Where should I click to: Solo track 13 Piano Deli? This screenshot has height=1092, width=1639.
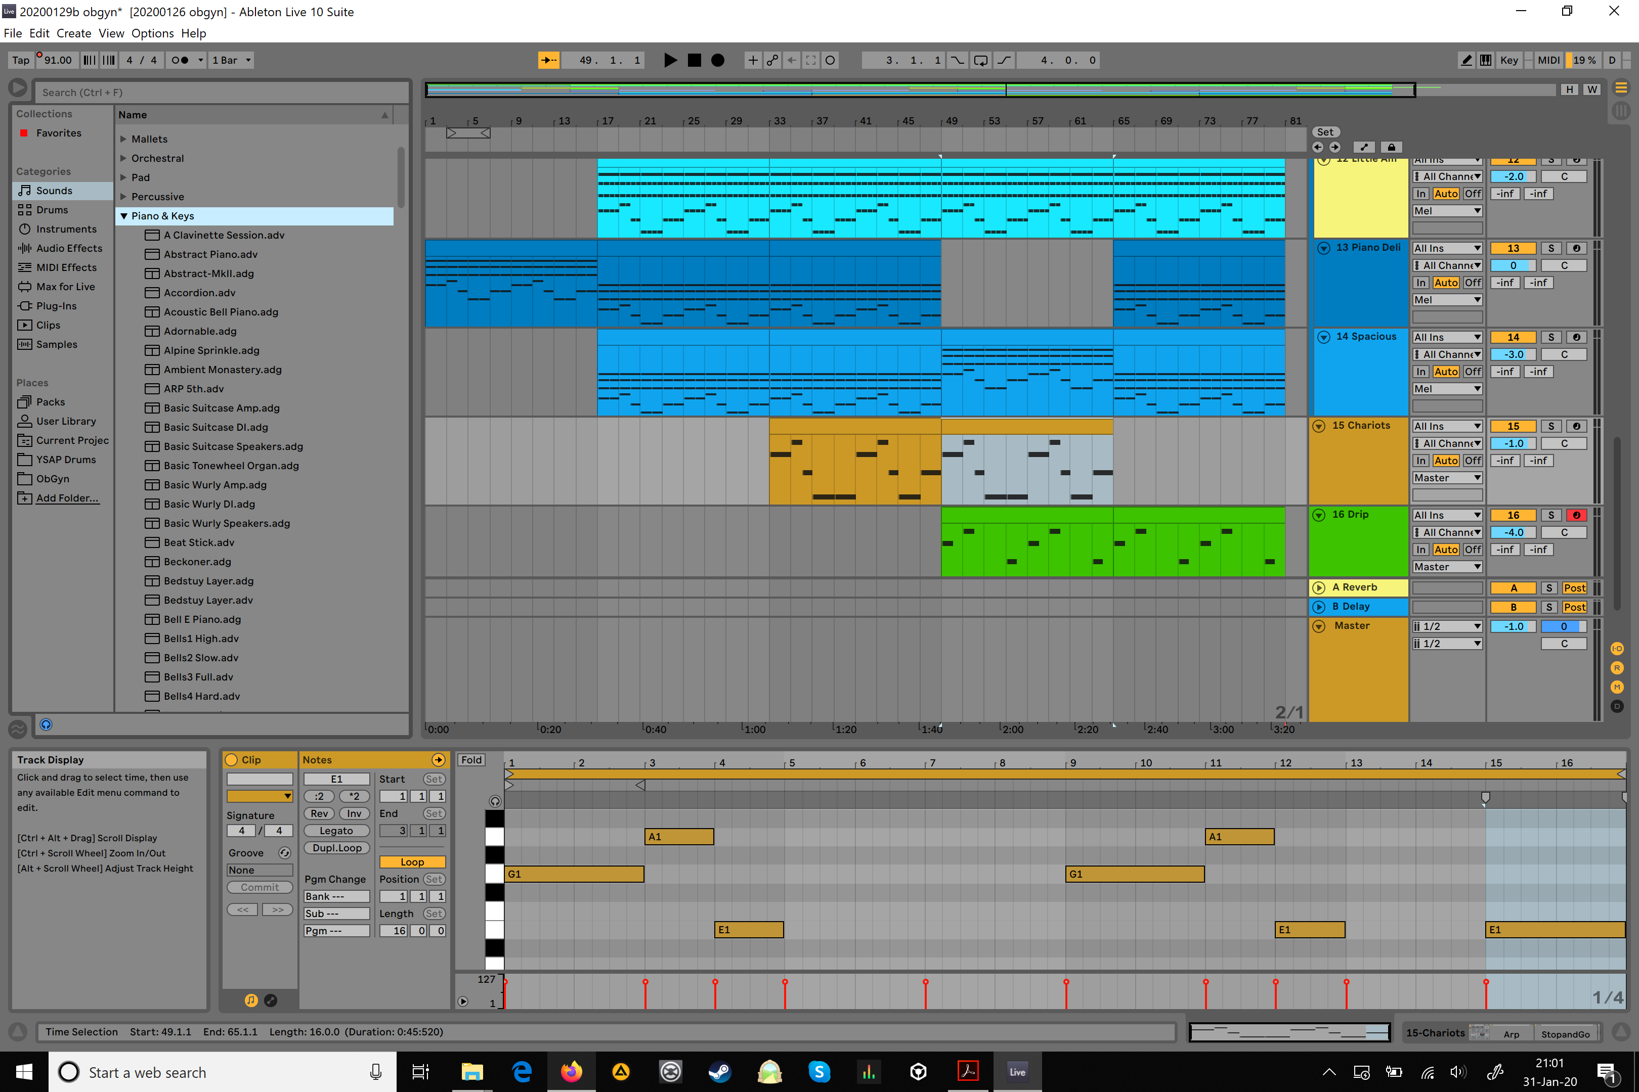[x=1550, y=249]
